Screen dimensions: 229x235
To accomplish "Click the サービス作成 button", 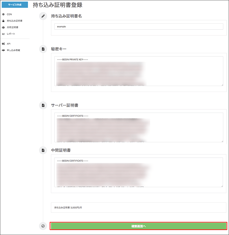I will [15, 5].
